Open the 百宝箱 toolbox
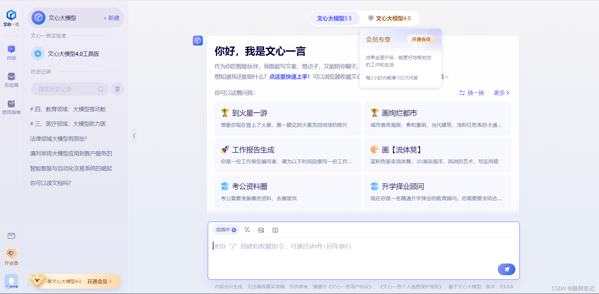The height and width of the screenshot is (294, 599). coord(11,80)
